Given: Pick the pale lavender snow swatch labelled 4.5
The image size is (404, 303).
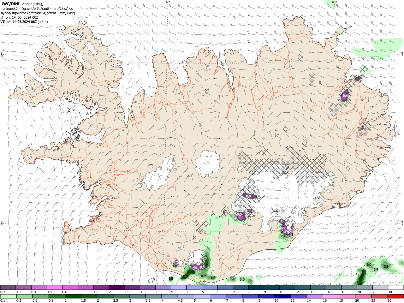Looking at the screenshot, I should point(194,288).
